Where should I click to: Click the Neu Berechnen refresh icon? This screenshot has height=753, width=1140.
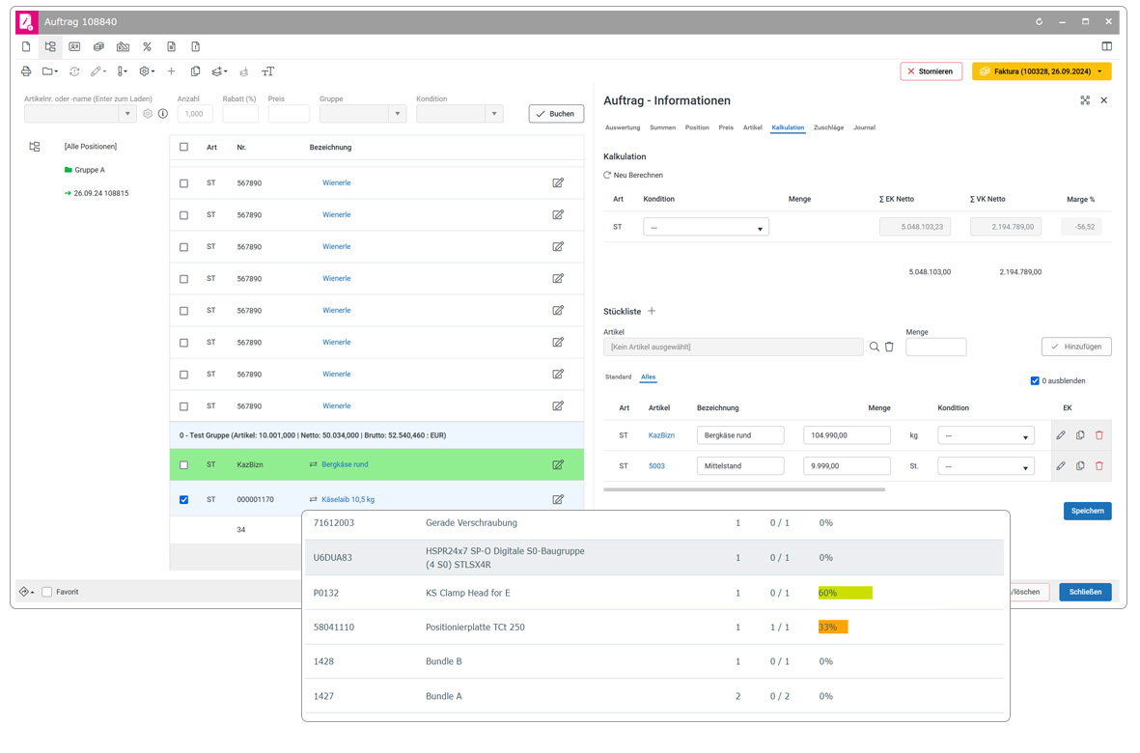click(607, 175)
